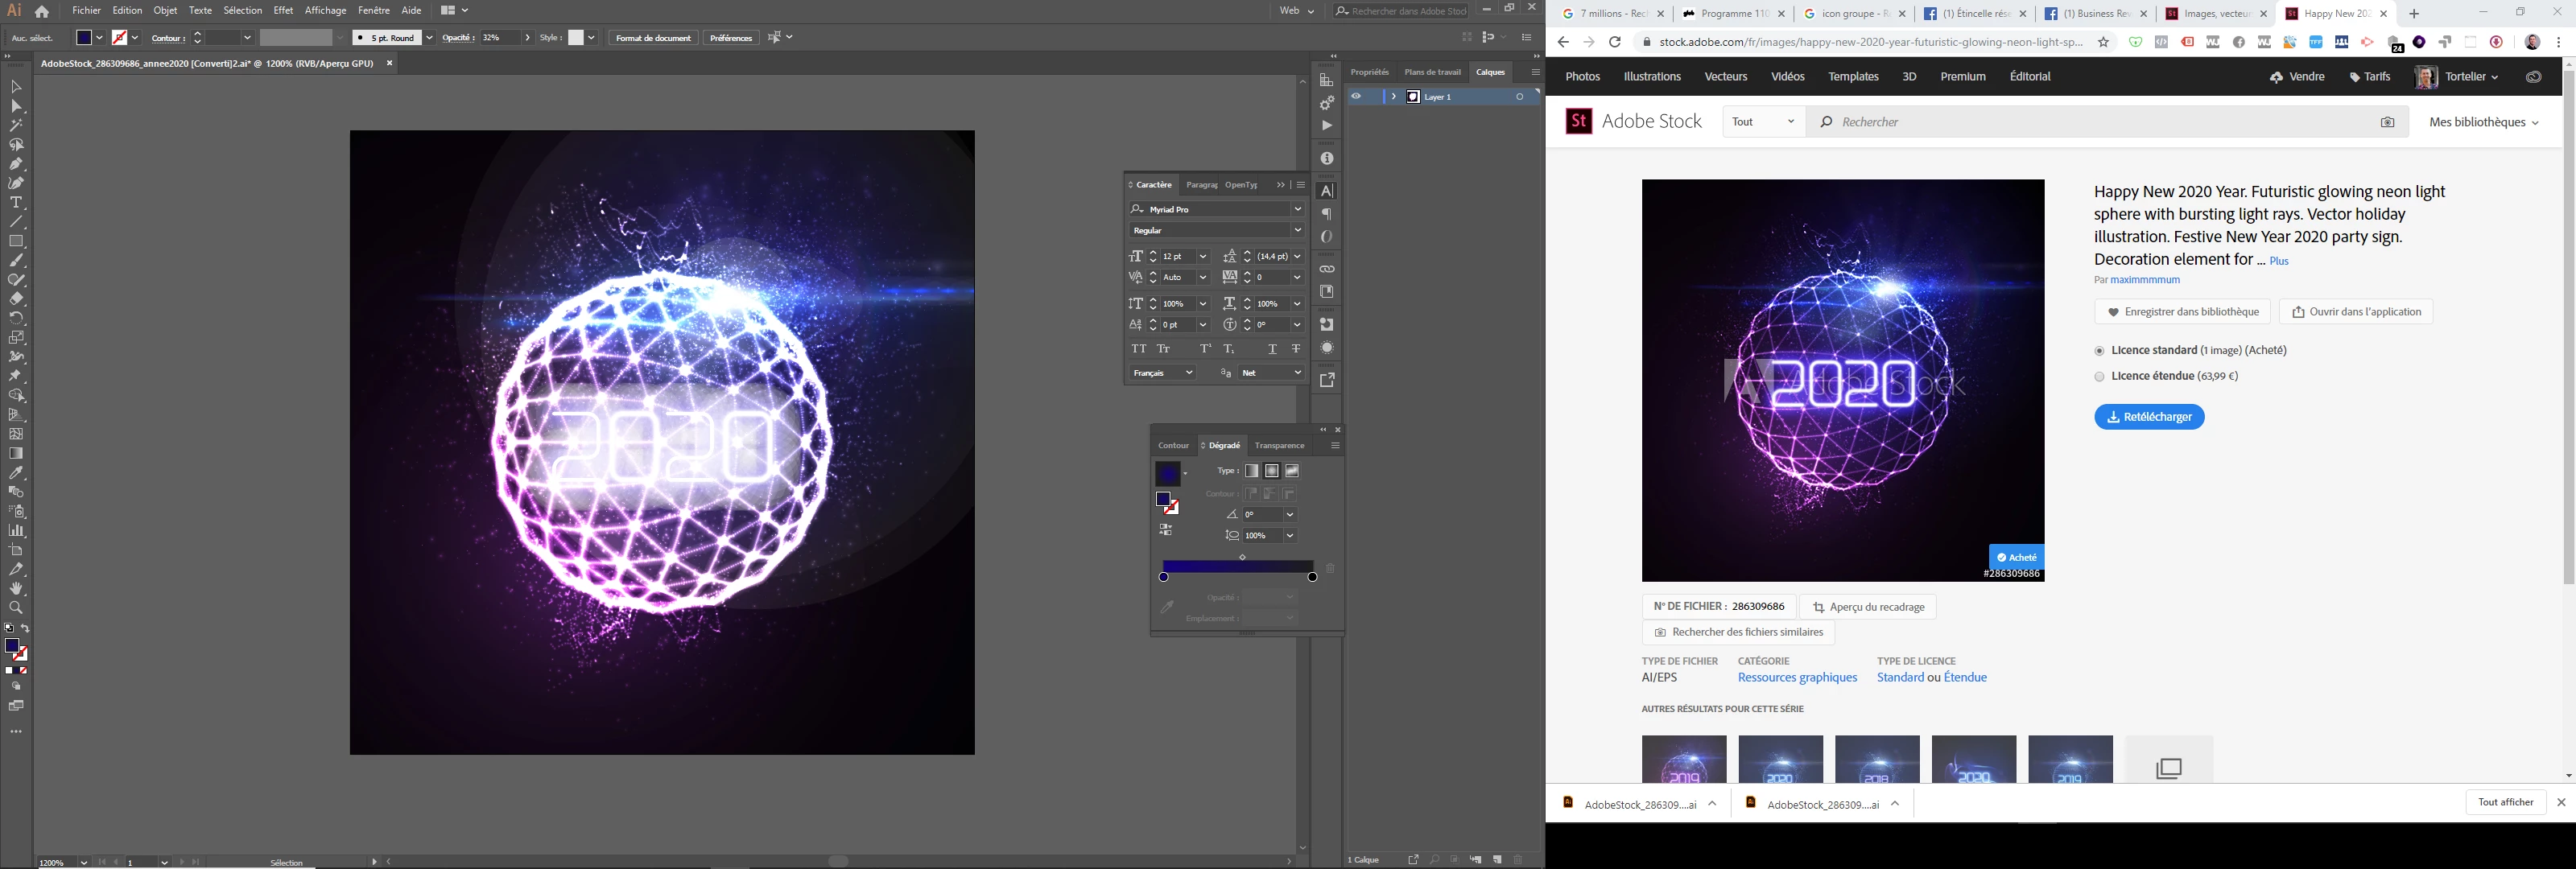Open the Tout search filter dropdown
2576x869 pixels.
point(1764,122)
